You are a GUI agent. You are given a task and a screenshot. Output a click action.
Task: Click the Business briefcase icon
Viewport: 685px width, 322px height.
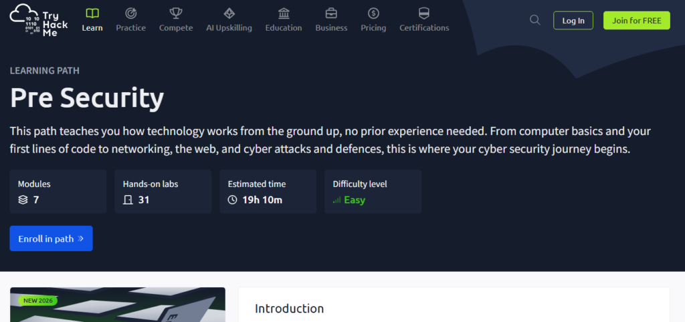[x=331, y=13]
